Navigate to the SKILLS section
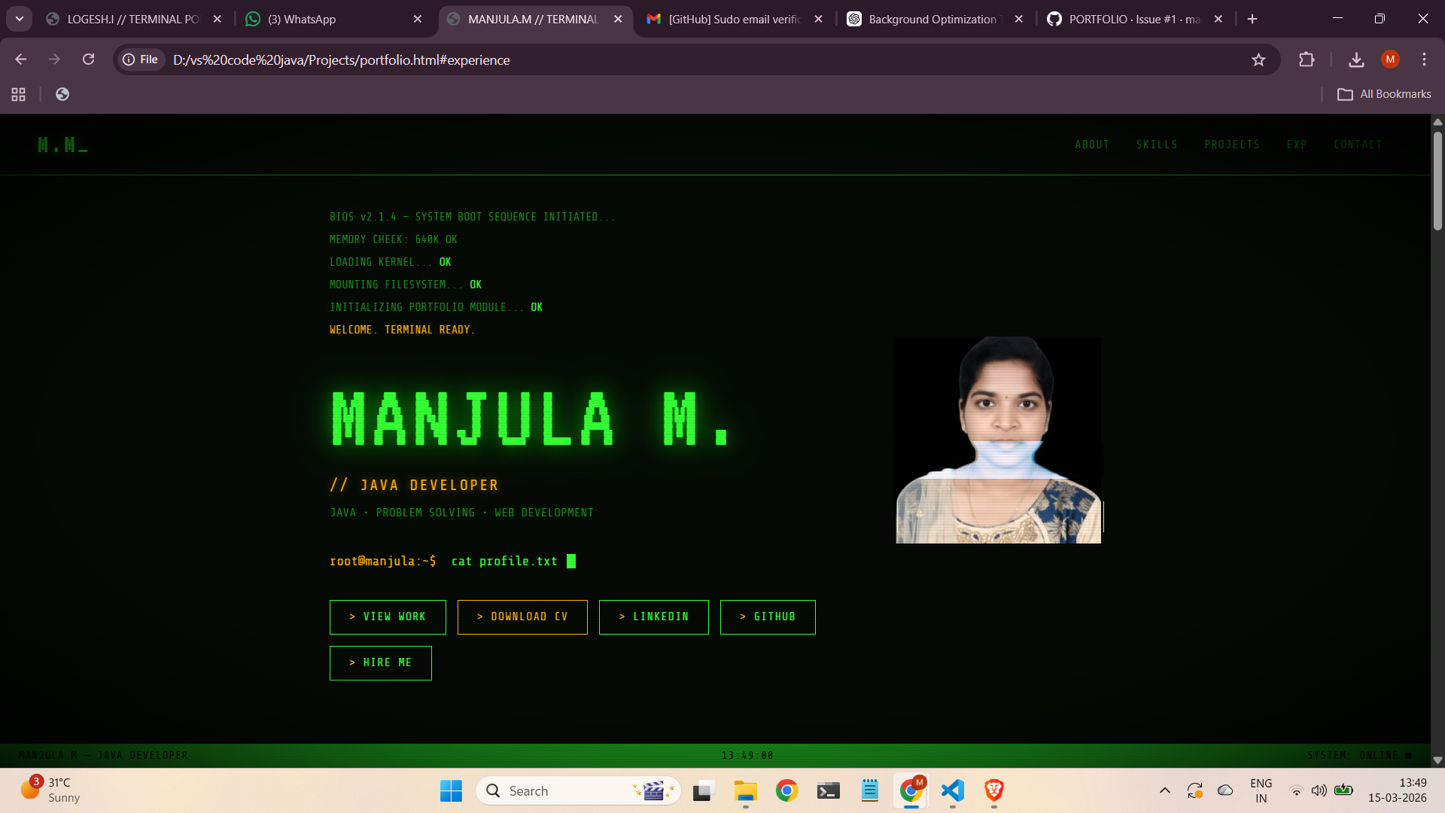 (1157, 145)
